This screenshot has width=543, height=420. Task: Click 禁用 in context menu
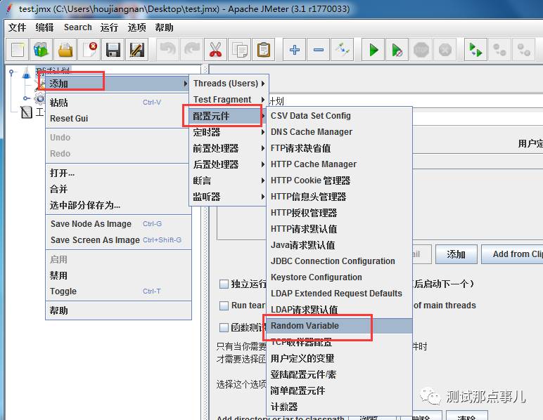[x=118, y=275]
